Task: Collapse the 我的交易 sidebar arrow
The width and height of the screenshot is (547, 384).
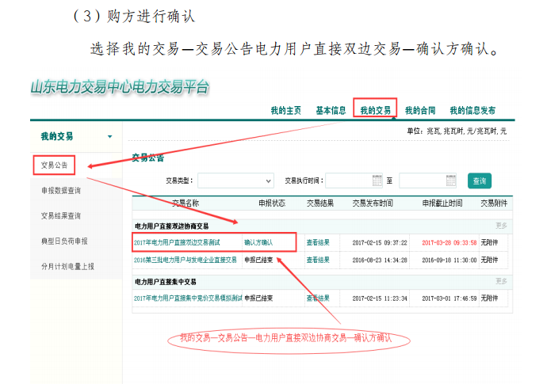Action: 109,137
